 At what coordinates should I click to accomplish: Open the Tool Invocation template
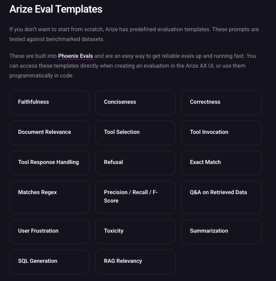pos(221,132)
